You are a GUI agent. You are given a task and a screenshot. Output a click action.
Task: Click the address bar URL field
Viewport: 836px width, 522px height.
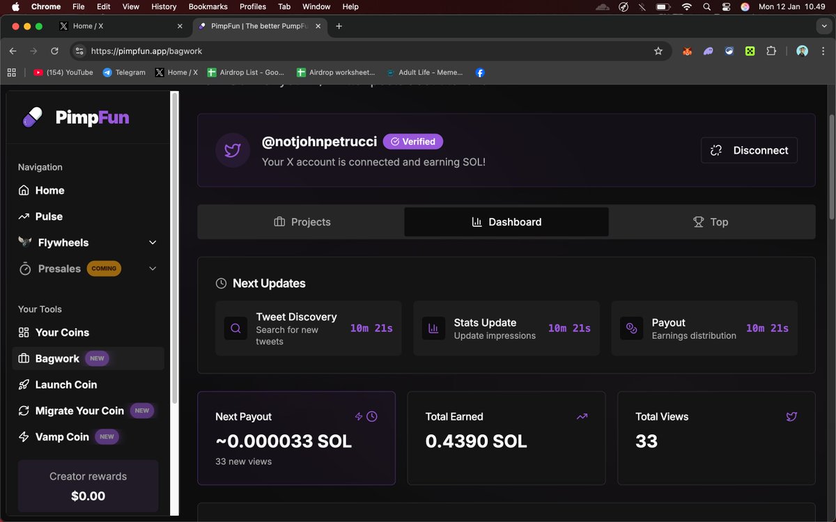(x=371, y=51)
